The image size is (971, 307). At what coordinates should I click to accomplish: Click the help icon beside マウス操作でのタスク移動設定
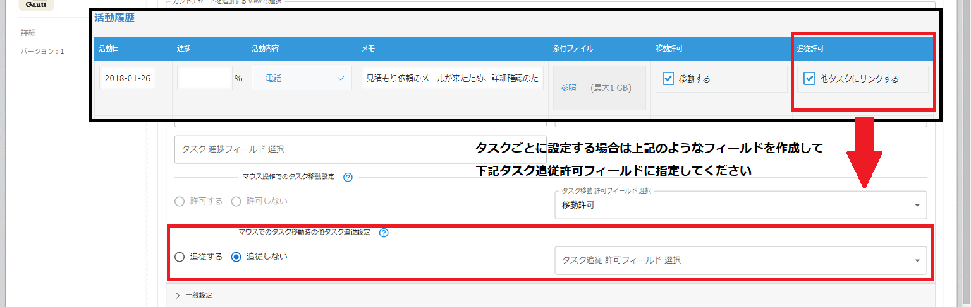347,177
